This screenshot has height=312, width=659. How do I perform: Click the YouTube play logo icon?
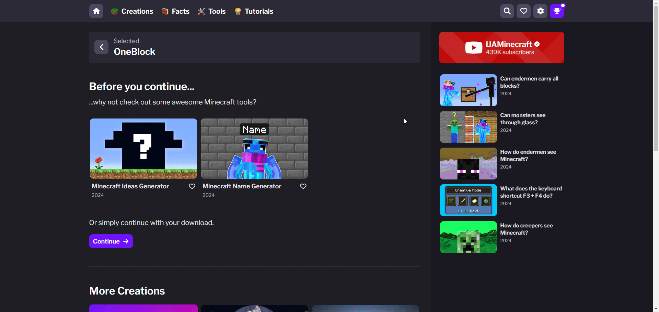(474, 48)
